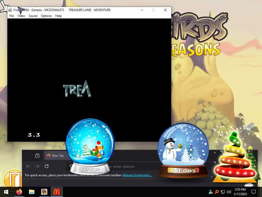Viewport: 262px width, 197px height.
Task: Open Firefox from the taskbar
Action: point(19,192)
